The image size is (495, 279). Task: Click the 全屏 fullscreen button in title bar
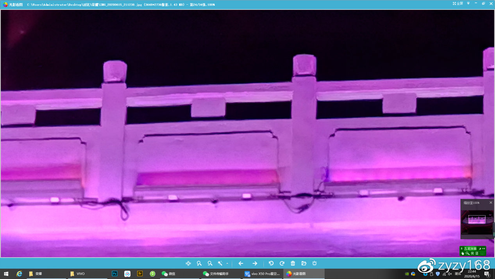click(458, 4)
